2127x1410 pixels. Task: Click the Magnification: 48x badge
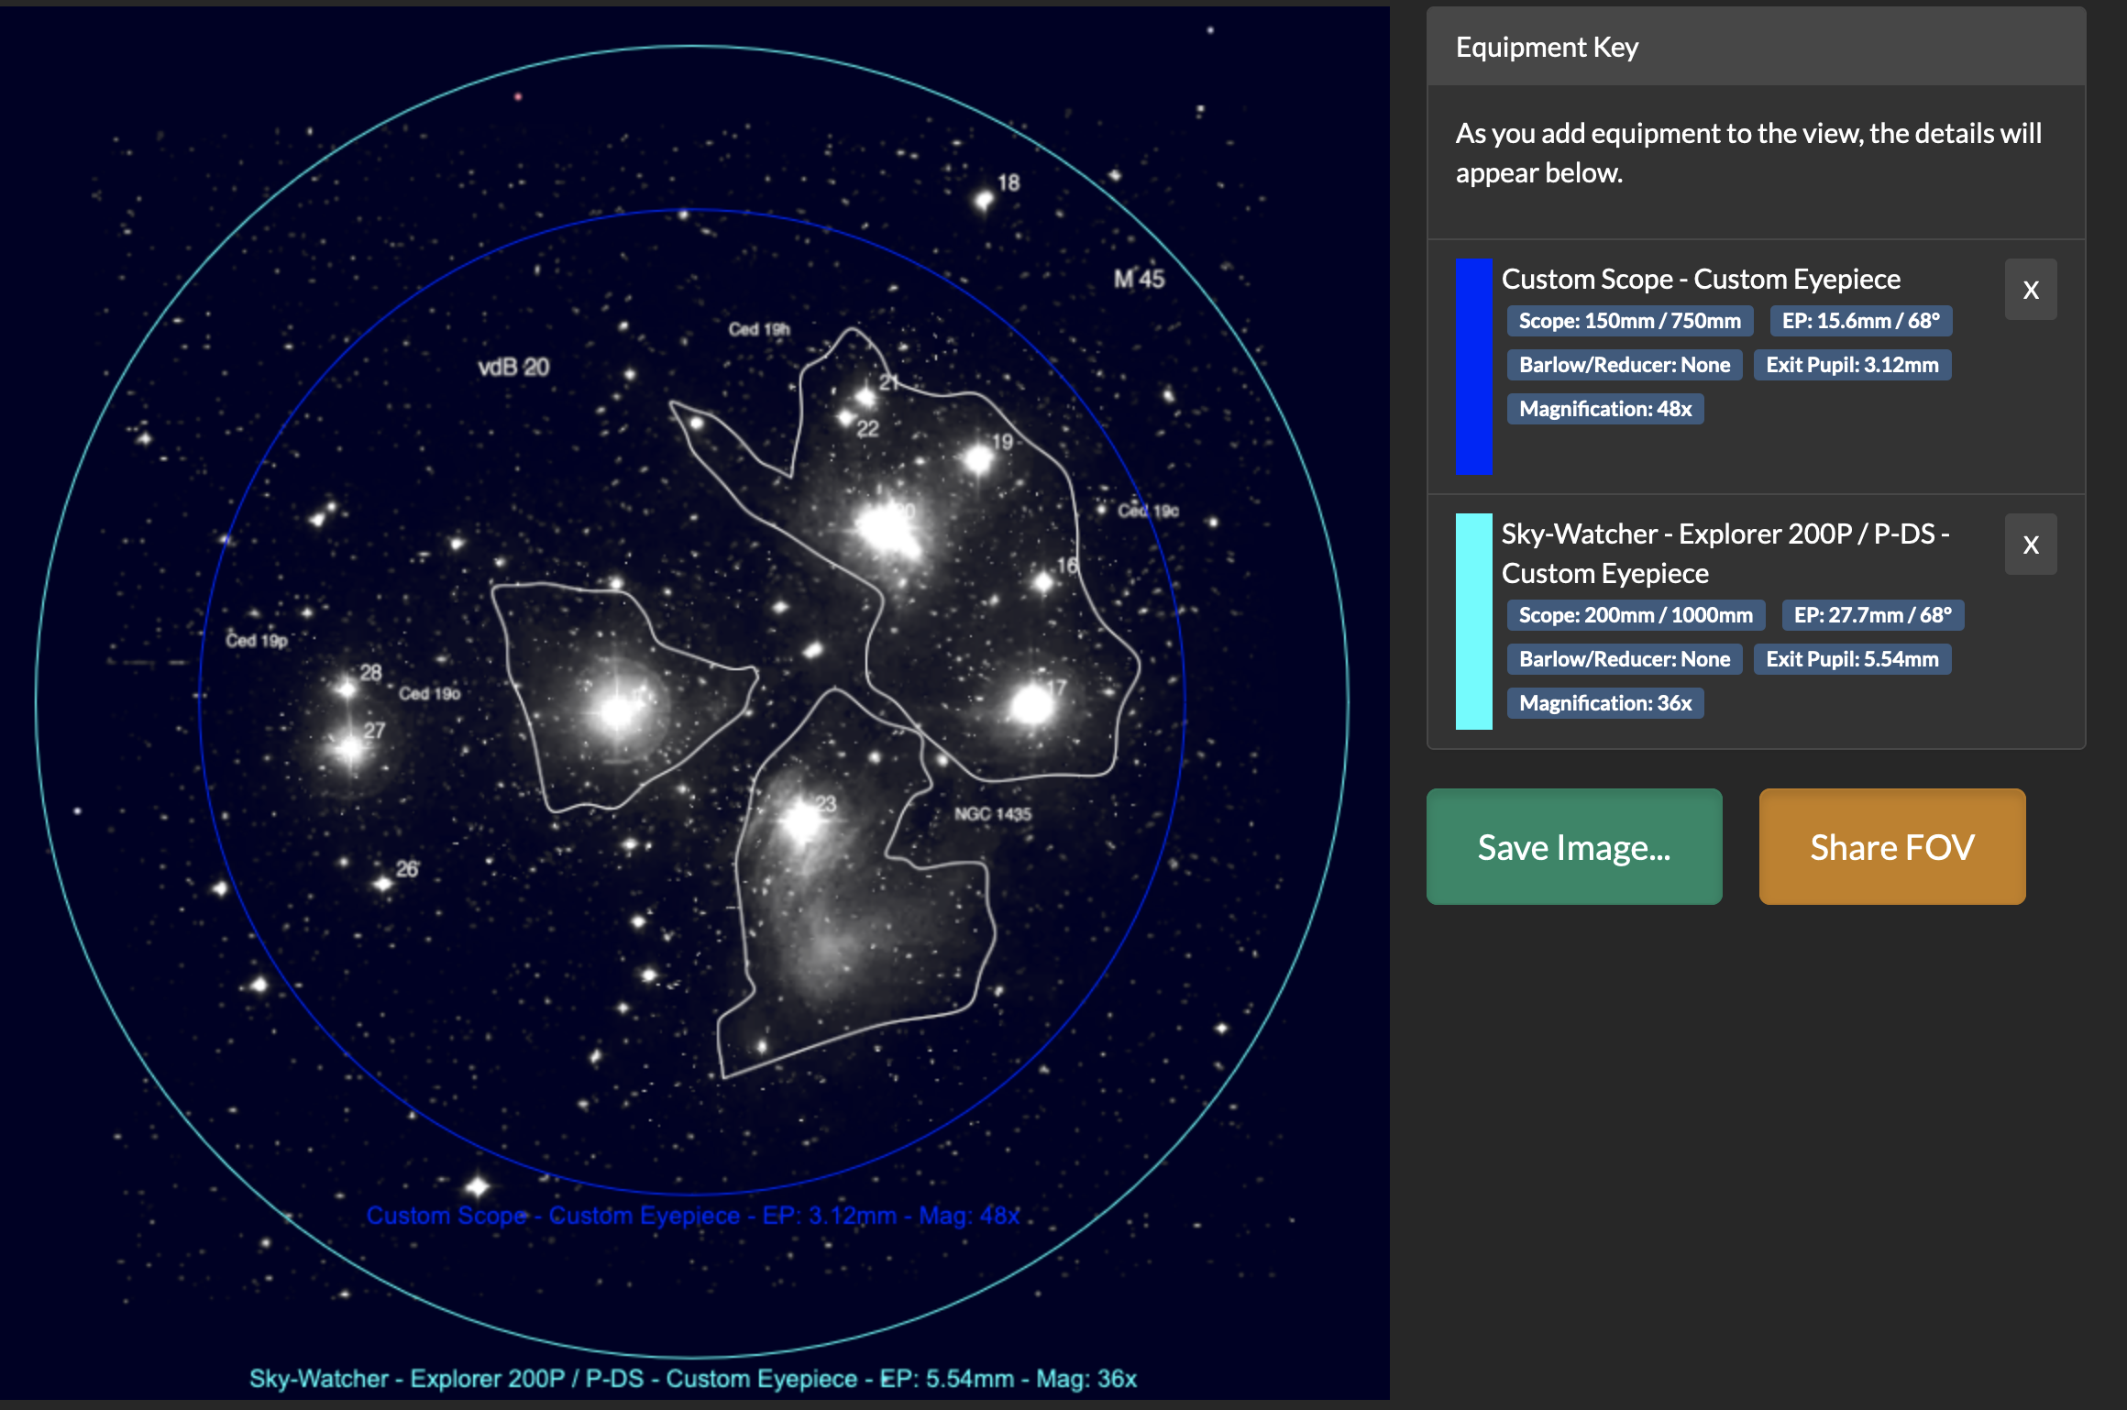[x=1604, y=409]
